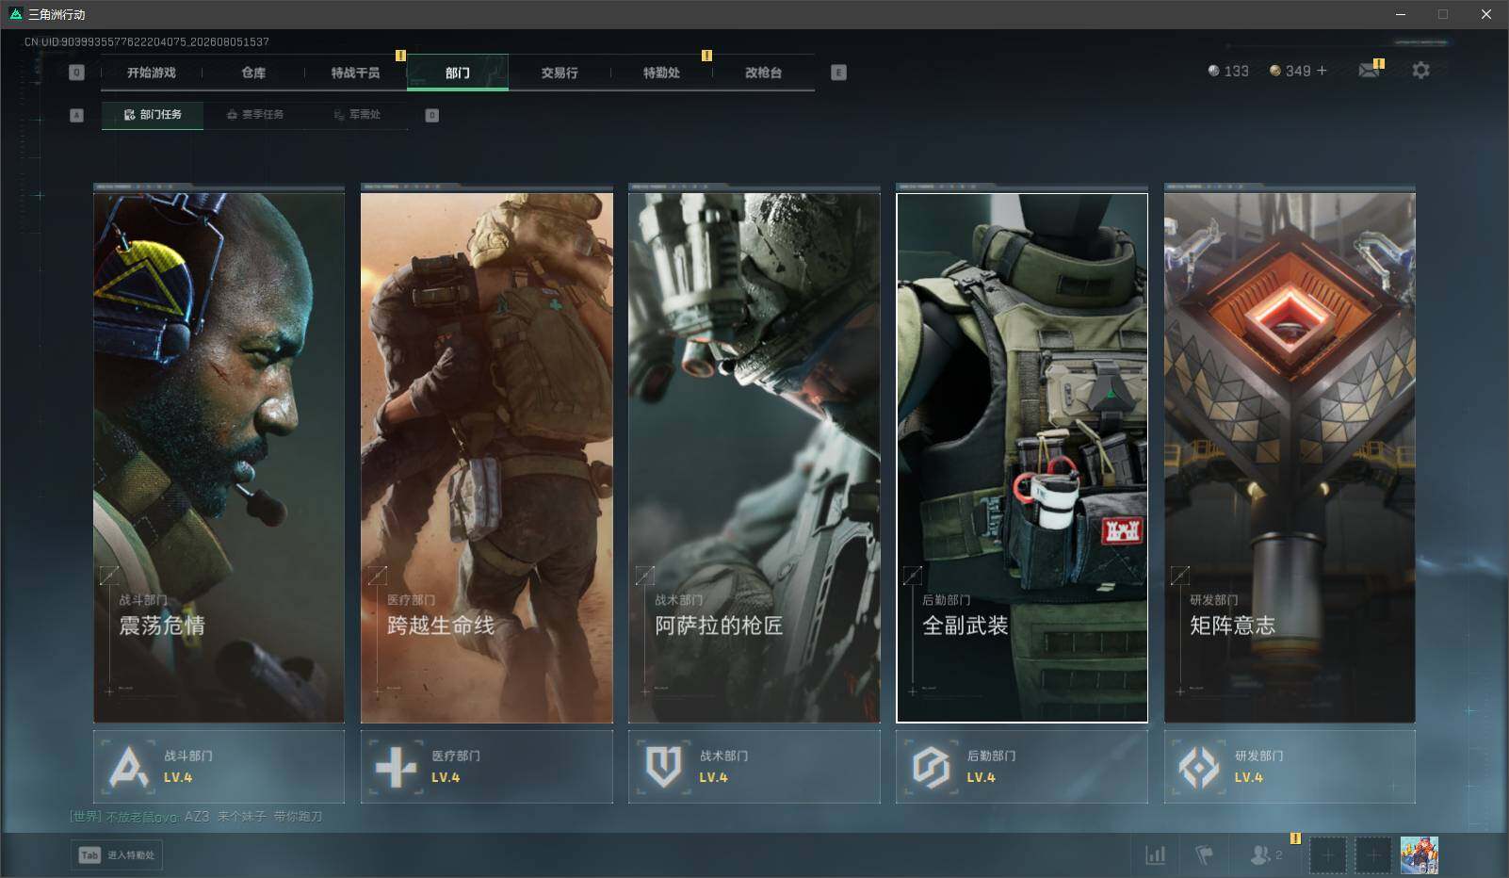Switch to the 仓库 tab
This screenshot has width=1509, height=878.
click(253, 73)
